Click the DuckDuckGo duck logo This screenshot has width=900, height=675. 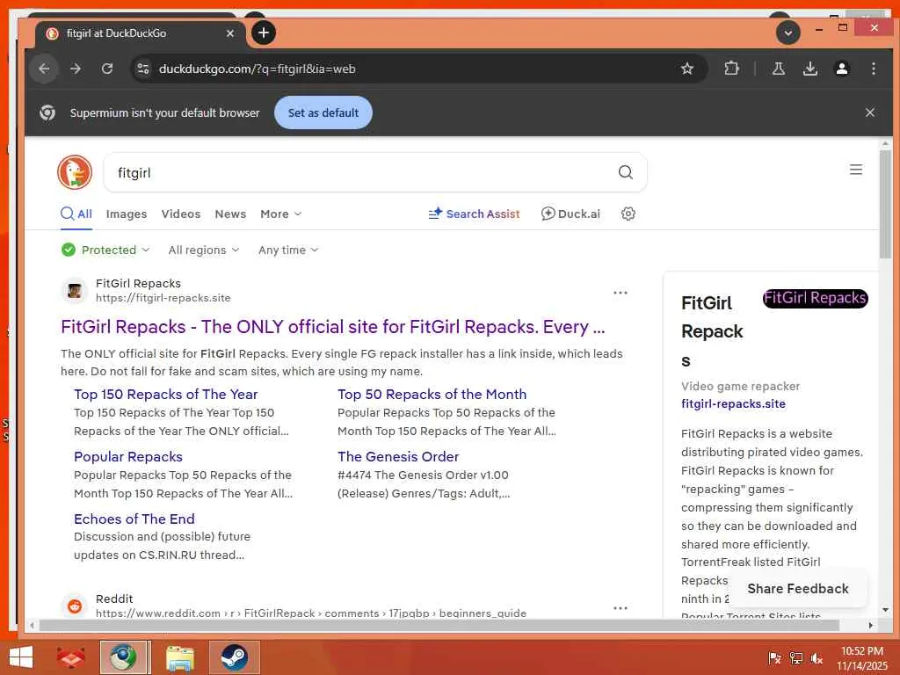coord(75,171)
